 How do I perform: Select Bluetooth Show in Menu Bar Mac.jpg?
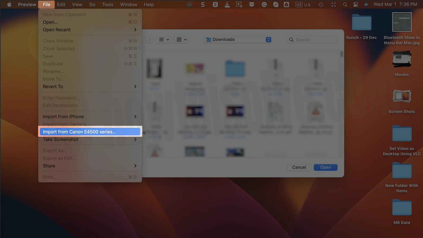coord(402,29)
